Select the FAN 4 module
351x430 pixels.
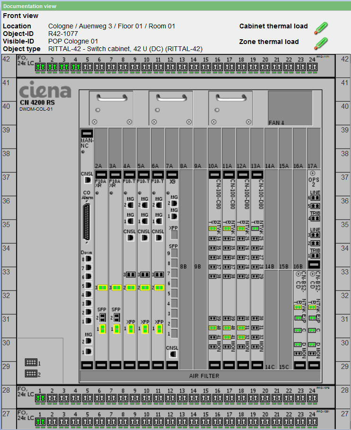(290, 108)
